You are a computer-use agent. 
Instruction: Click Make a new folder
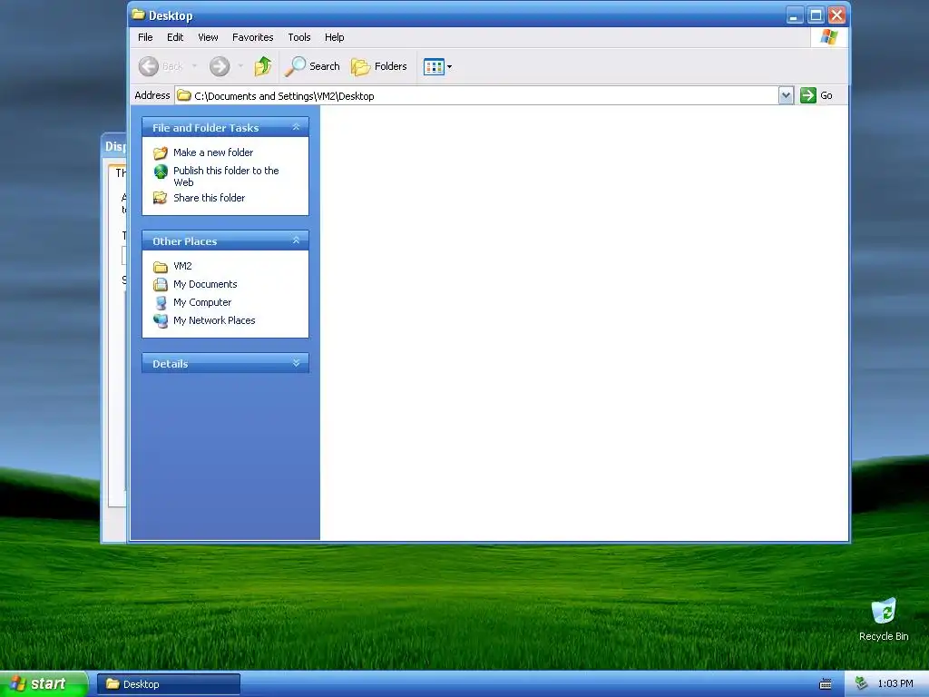tap(213, 152)
